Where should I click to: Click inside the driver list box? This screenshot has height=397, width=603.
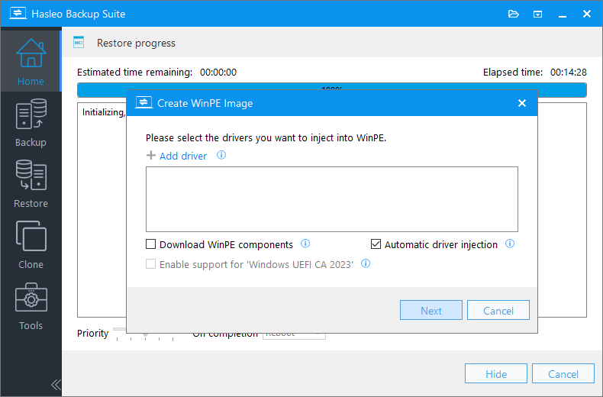click(332, 199)
